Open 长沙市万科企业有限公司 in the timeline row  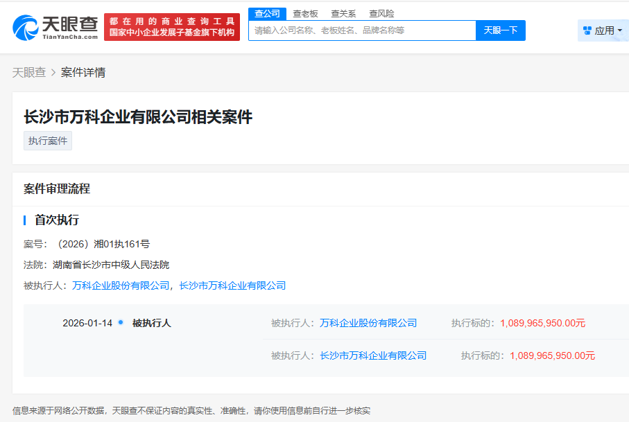[x=373, y=355]
